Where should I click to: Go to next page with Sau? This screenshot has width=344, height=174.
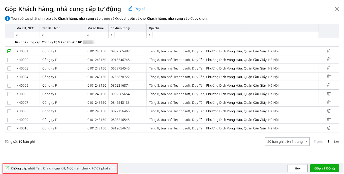coord(336,142)
